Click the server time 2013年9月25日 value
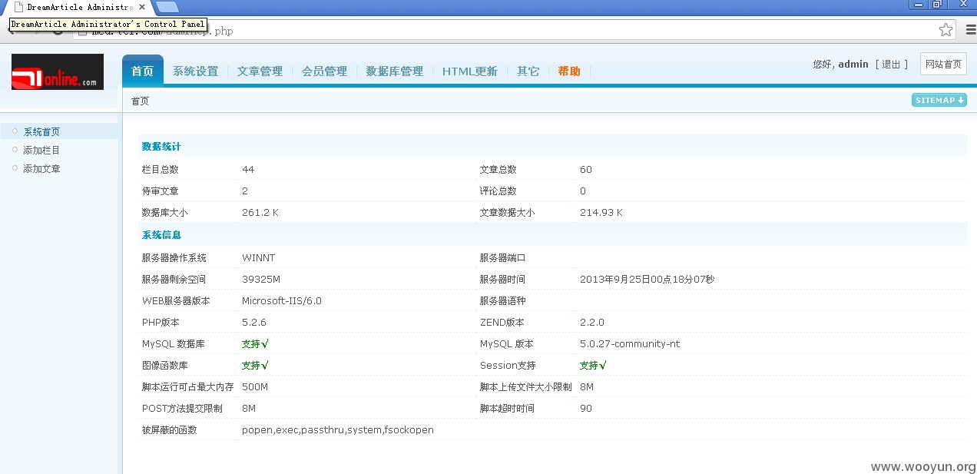 [647, 279]
